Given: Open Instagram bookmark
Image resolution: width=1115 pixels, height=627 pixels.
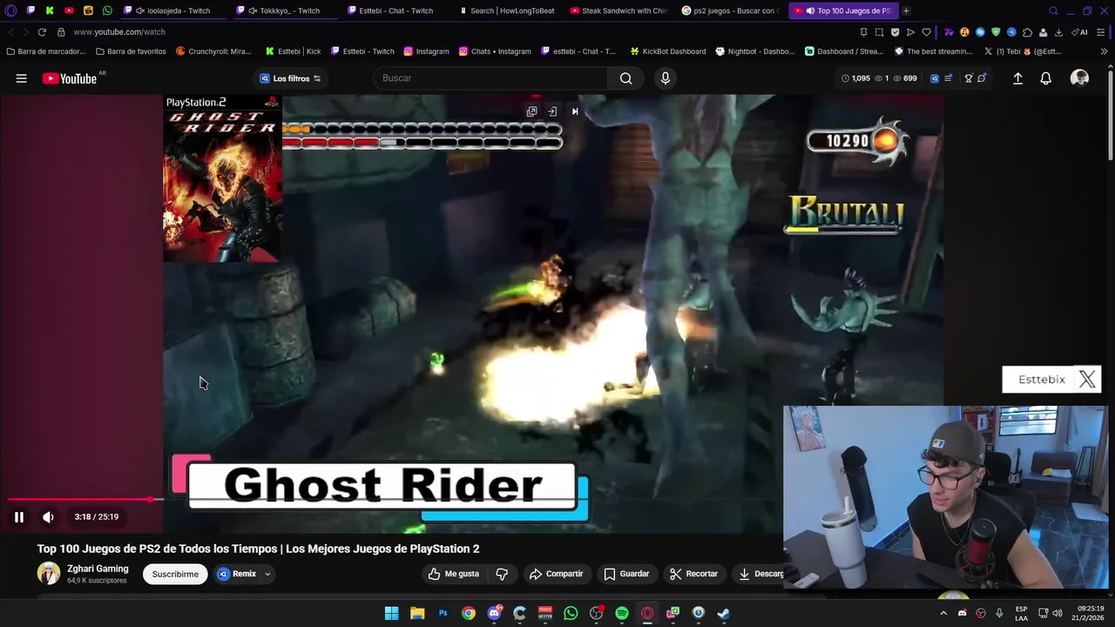Looking at the screenshot, I should tap(426, 51).
